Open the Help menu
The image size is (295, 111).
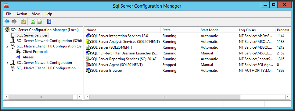(48, 14)
